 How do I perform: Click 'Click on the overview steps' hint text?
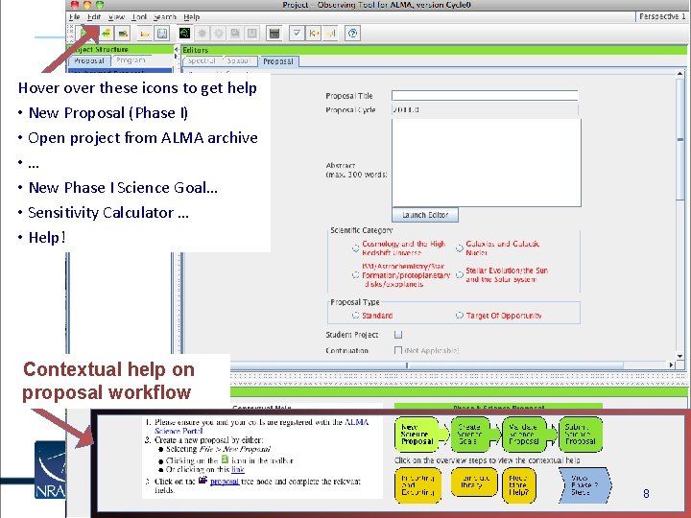coord(487,460)
